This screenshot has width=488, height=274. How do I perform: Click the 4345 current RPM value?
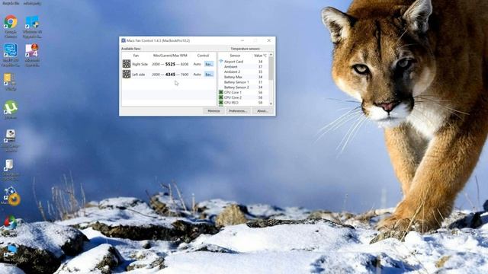pyautogui.click(x=170, y=75)
